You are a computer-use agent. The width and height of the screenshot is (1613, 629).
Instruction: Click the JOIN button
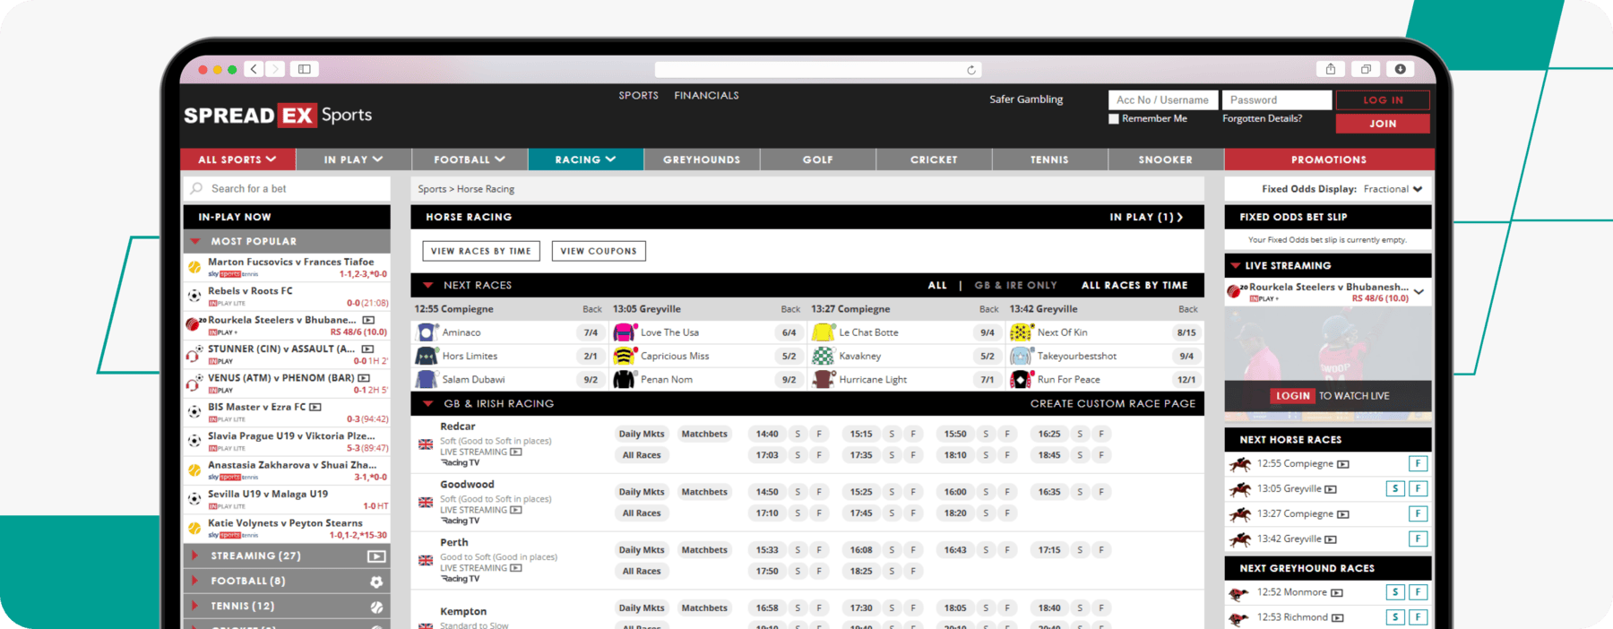coord(1383,124)
